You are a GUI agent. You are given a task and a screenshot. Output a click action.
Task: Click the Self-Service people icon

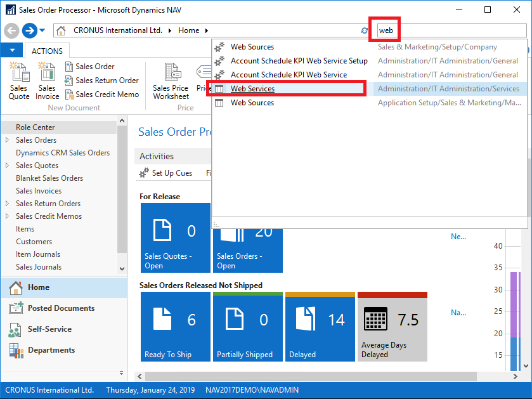(15, 330)
